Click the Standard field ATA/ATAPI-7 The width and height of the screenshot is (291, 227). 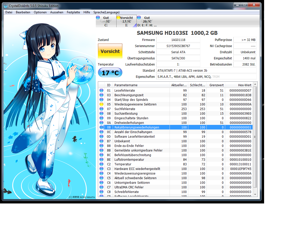[206, 70]
